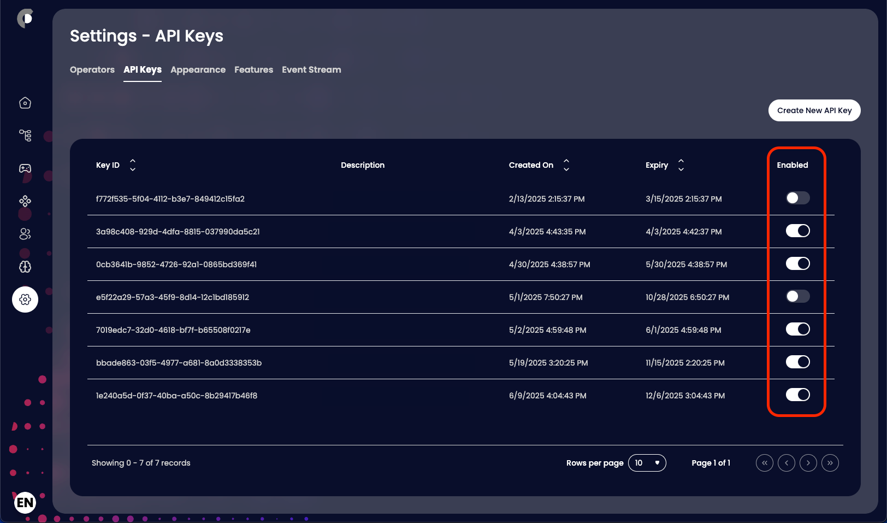Select the game controller icon in sidebar

tap(25, 168)
